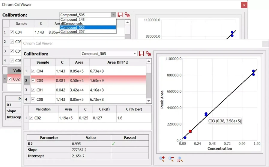The width and height of the screenshot is (269, 167).
Task: Save calibration icon in front window
Action: [141, 54]
